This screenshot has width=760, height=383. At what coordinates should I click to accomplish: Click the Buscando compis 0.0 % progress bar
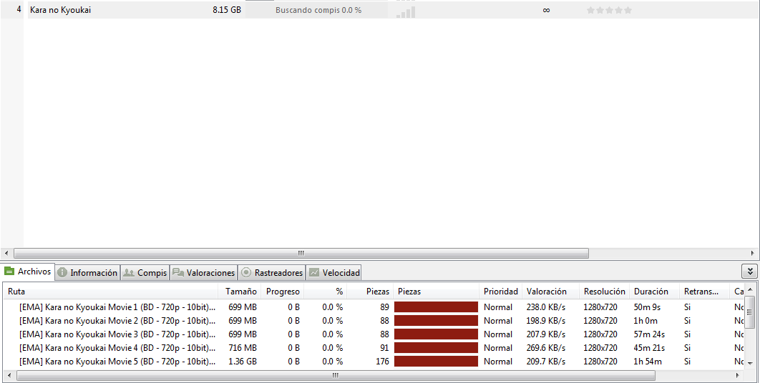[x=316, y=10]
